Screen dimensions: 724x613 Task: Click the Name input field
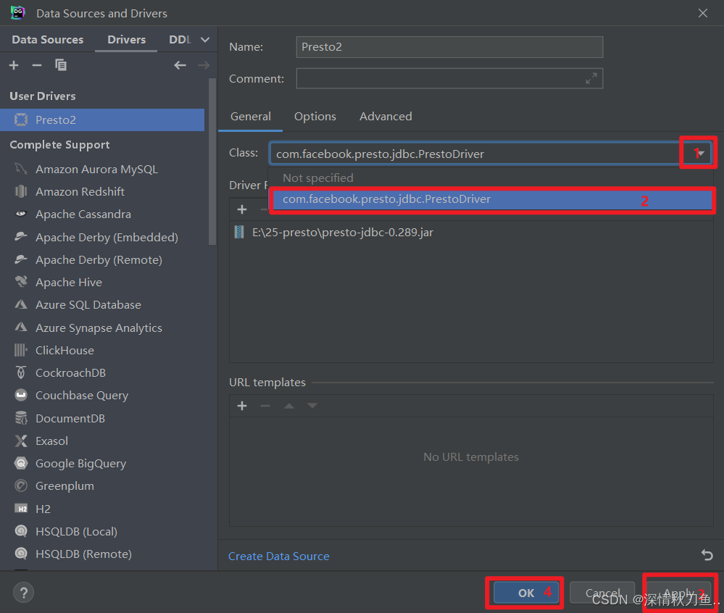[x=449, y=47]
